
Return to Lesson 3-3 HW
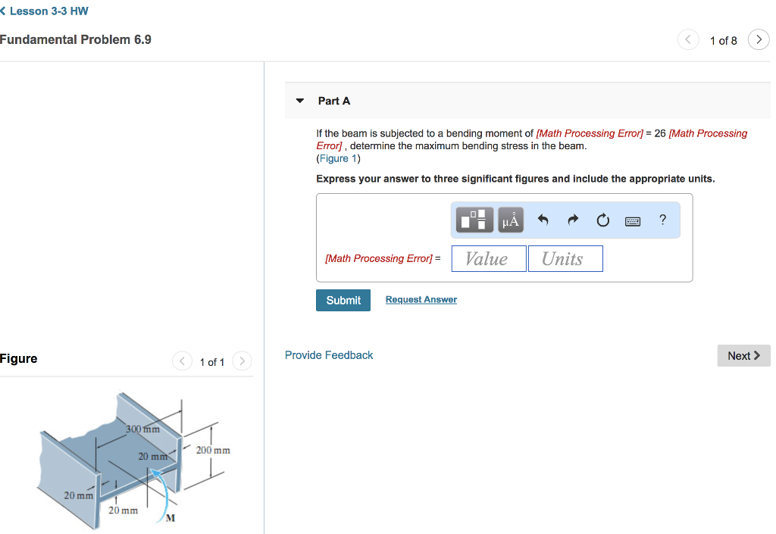click(48, 11)
